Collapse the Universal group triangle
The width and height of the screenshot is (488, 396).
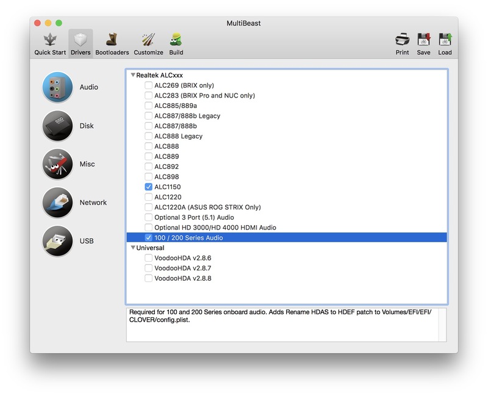[x=133, y=248]
